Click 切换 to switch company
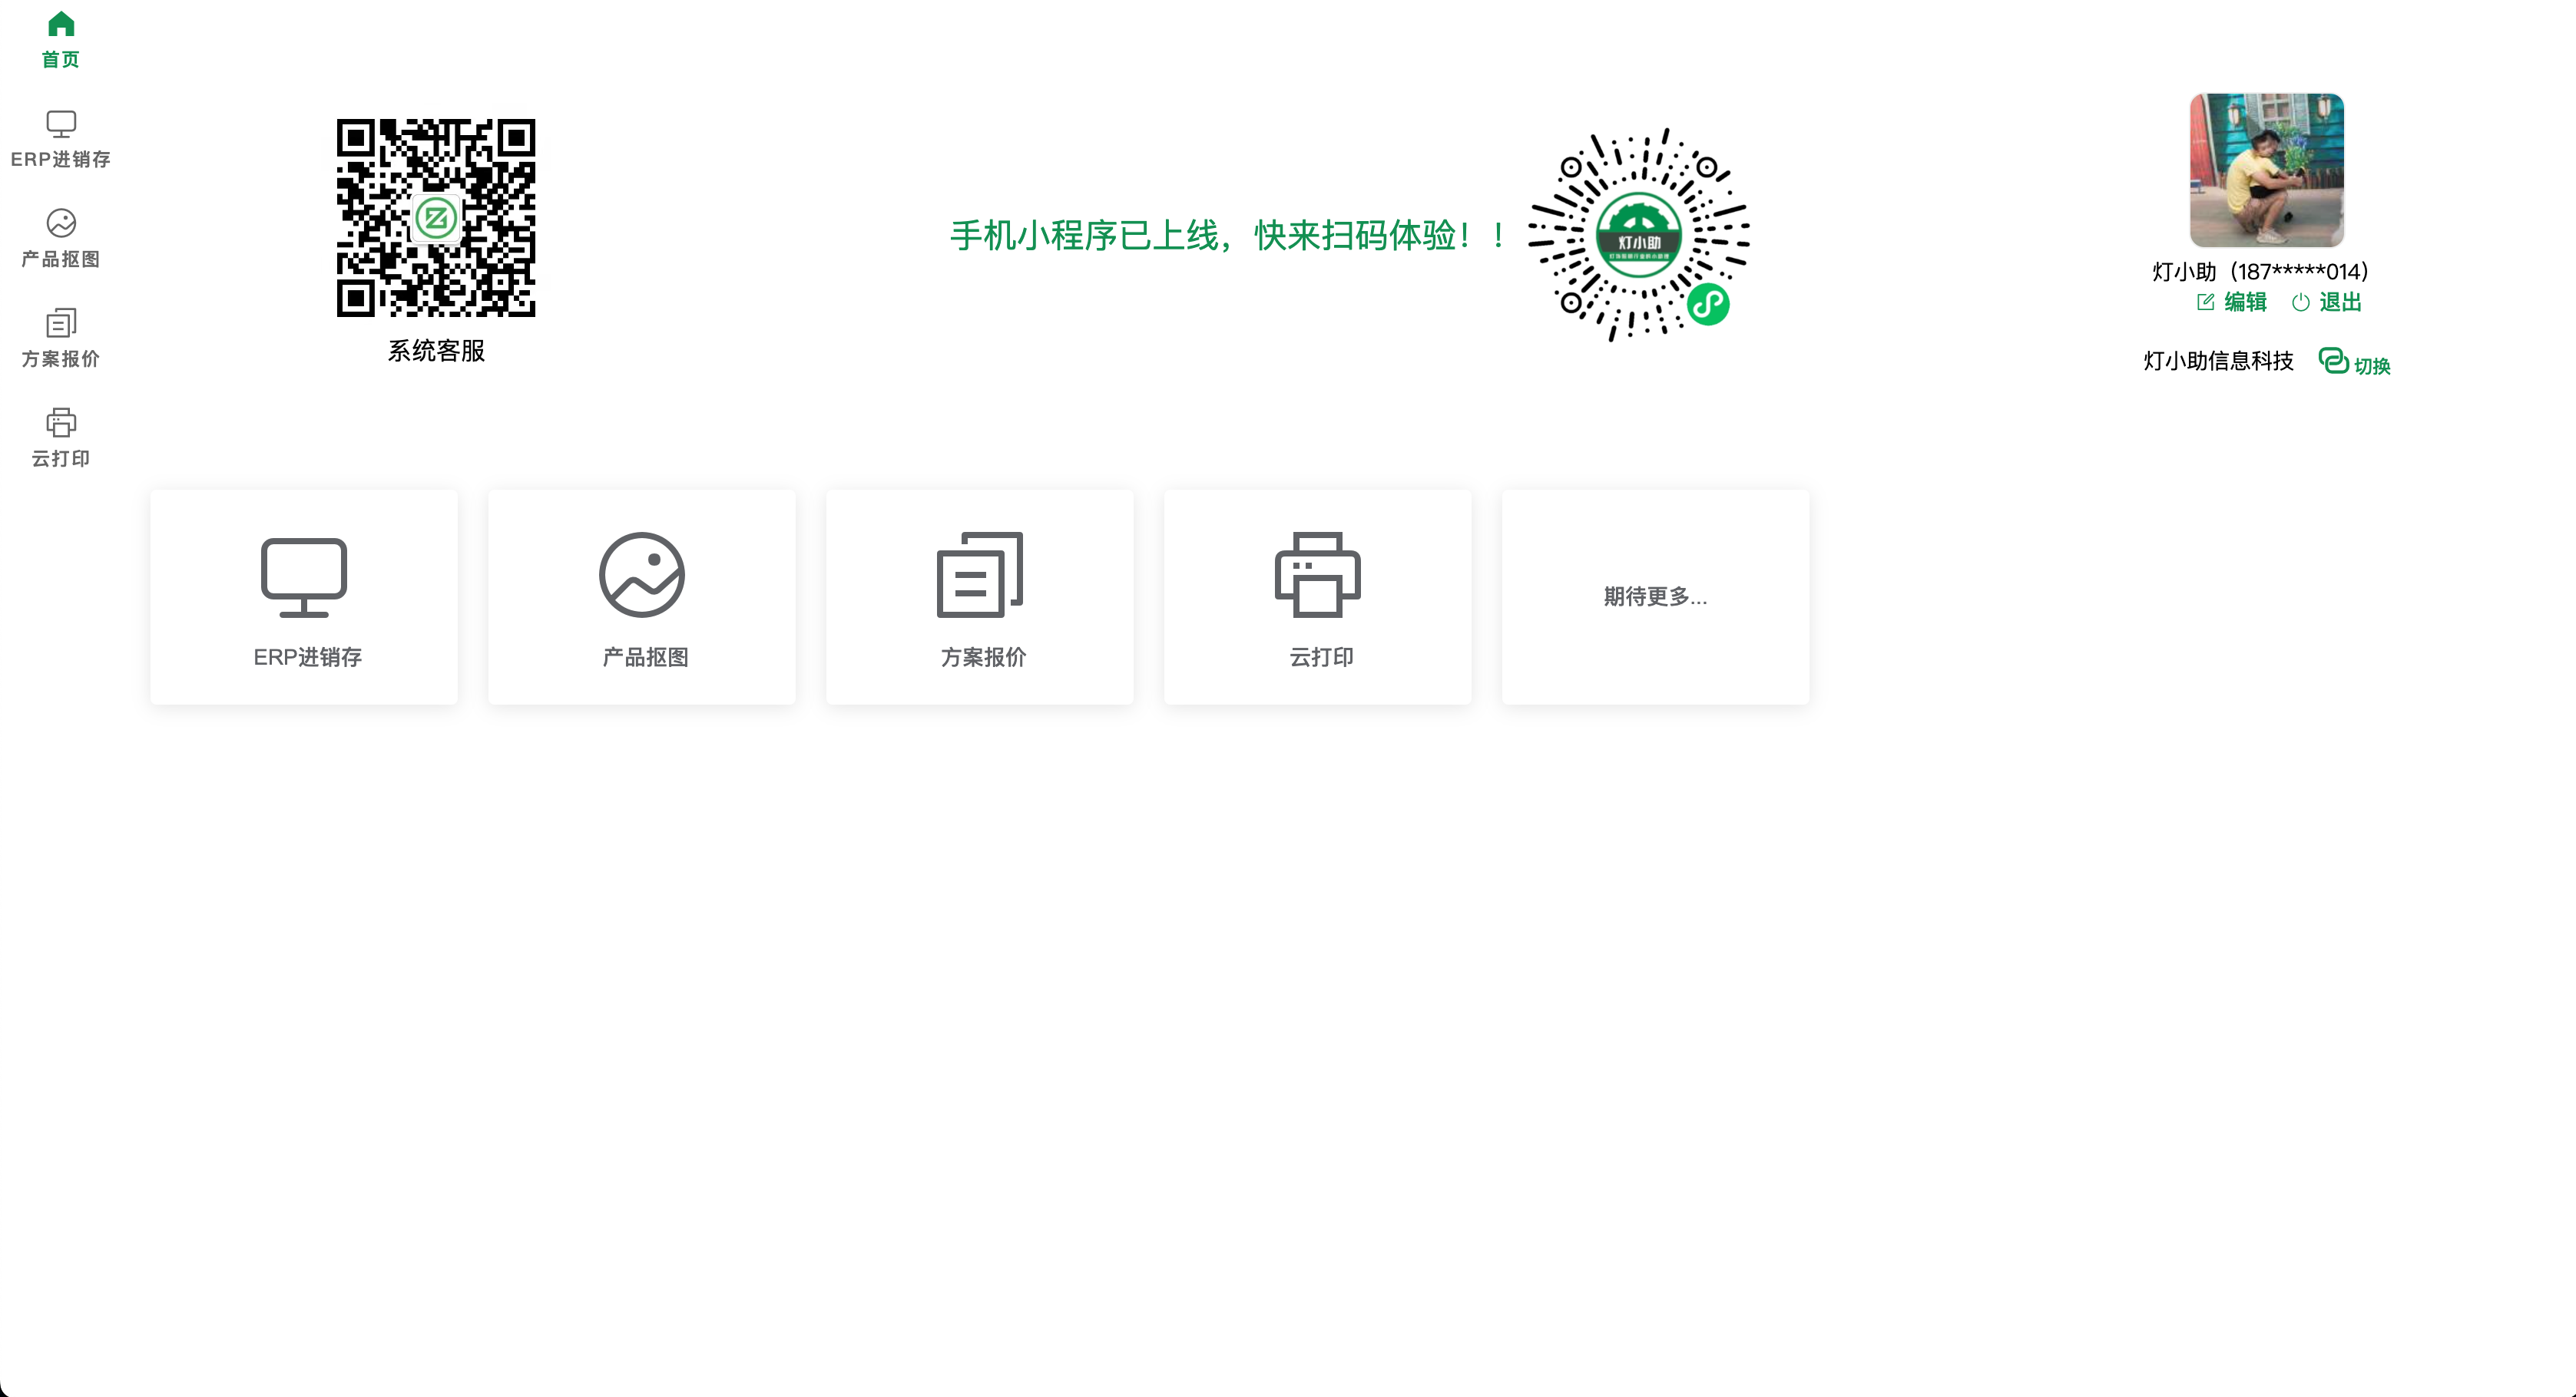2576x1397 pixels. [x=2372, y=365]
